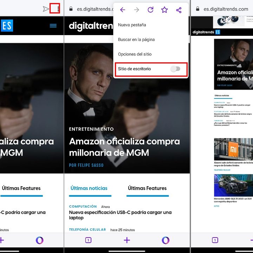Reload the page with the refresh icon
The image size is (253, 253).
[x=150, y=10]
